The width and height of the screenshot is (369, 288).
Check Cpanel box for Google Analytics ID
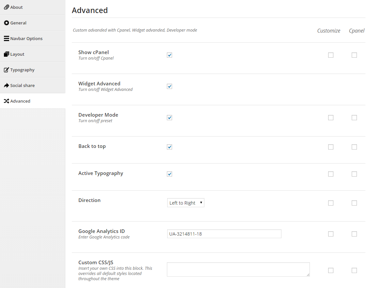tap(354, 234)
